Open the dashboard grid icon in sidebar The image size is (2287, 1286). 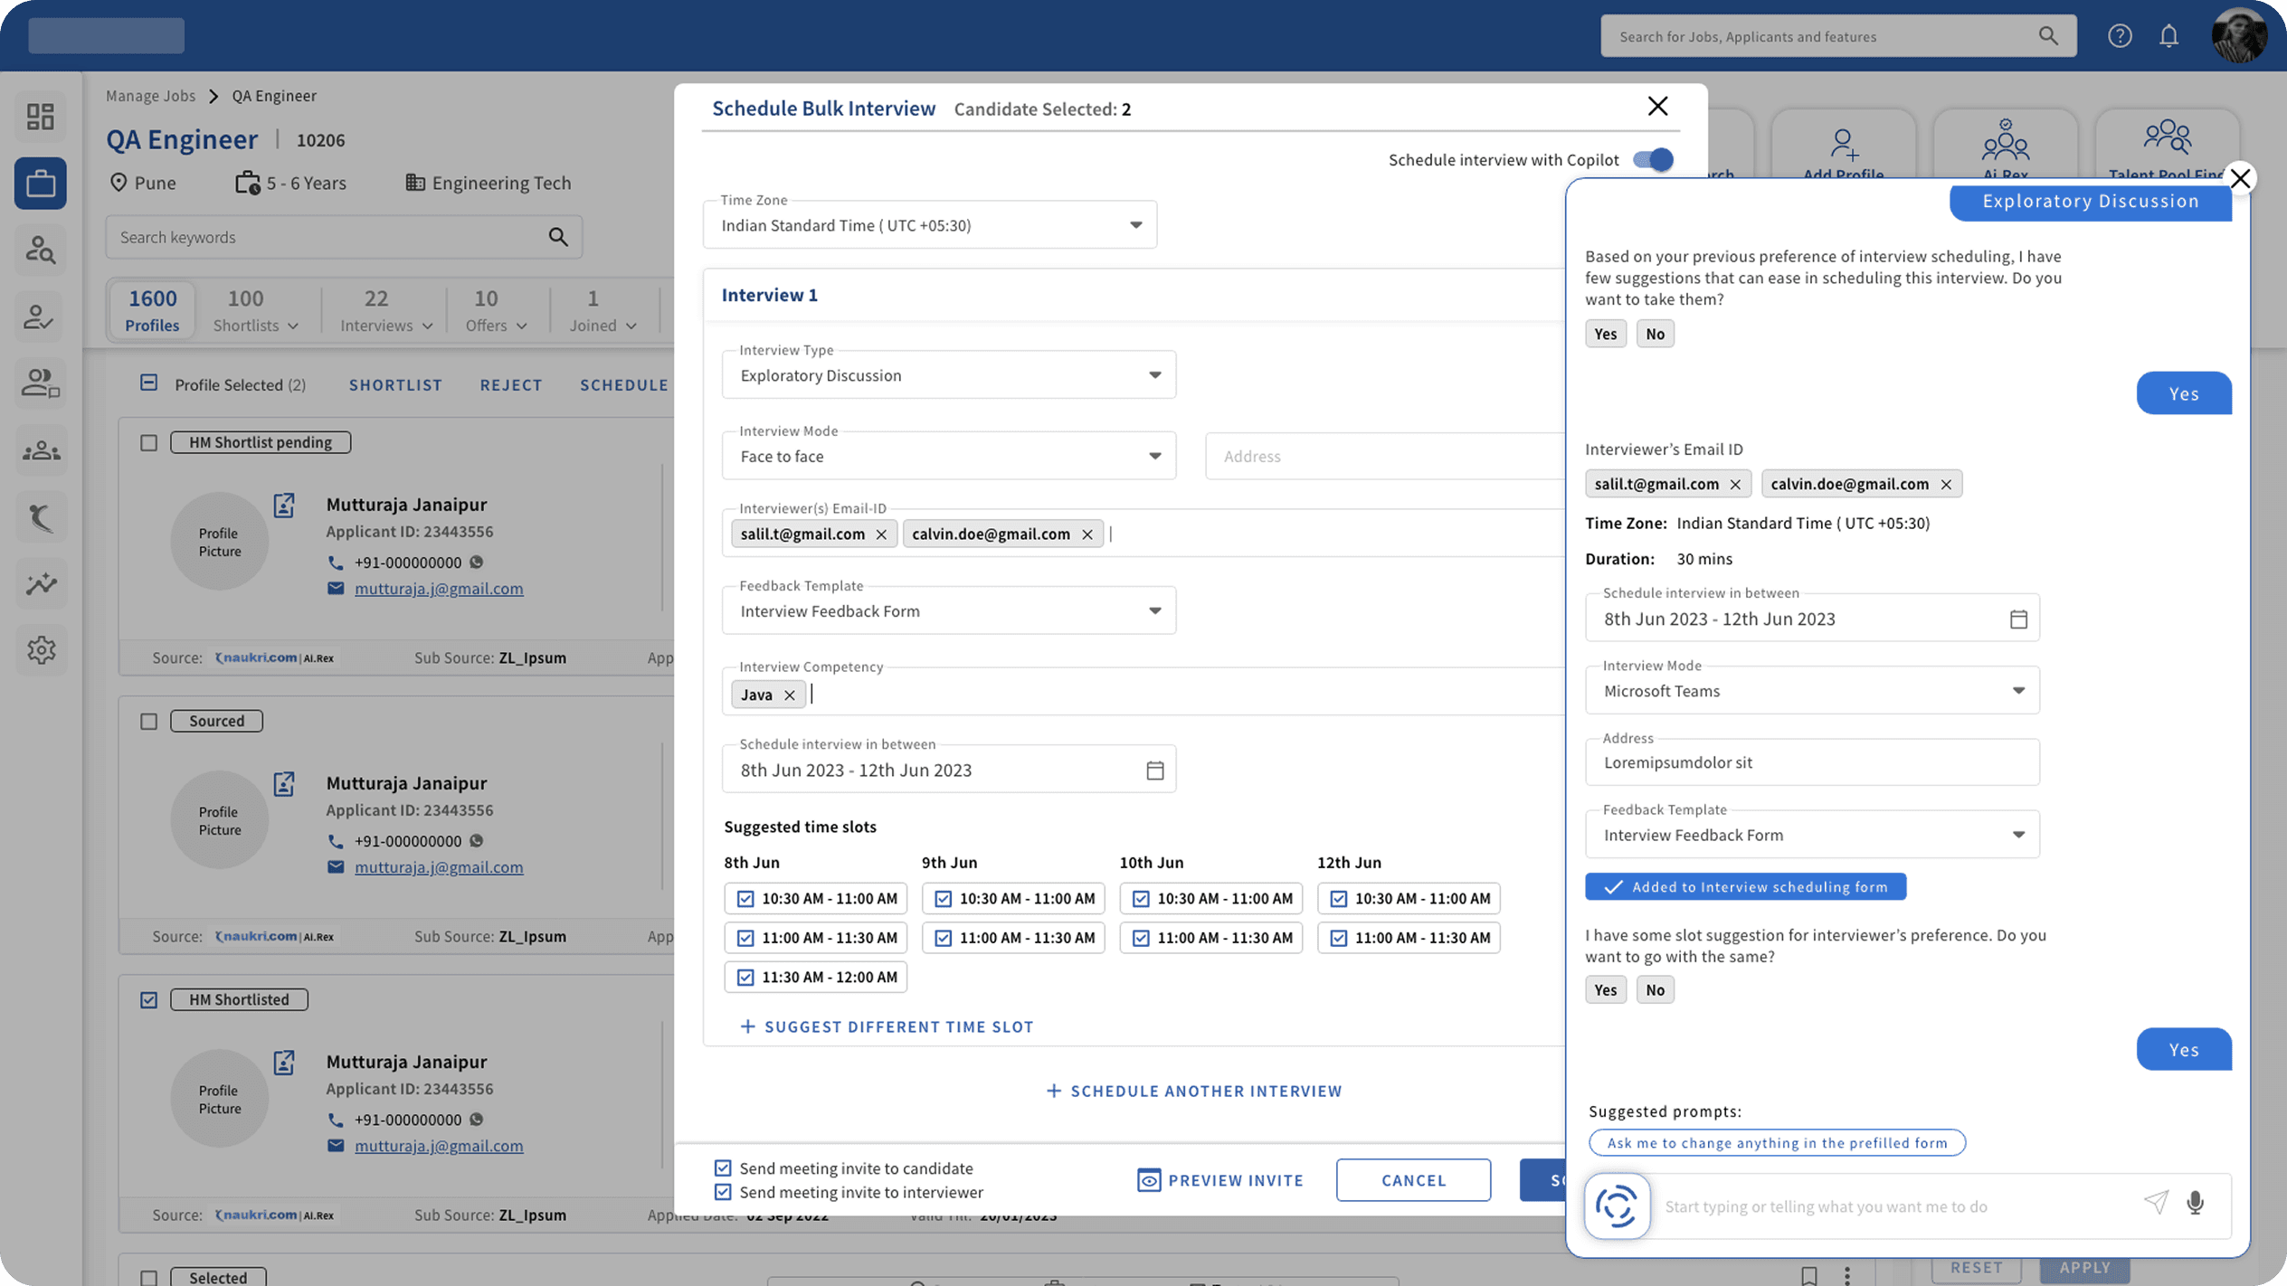41,117
